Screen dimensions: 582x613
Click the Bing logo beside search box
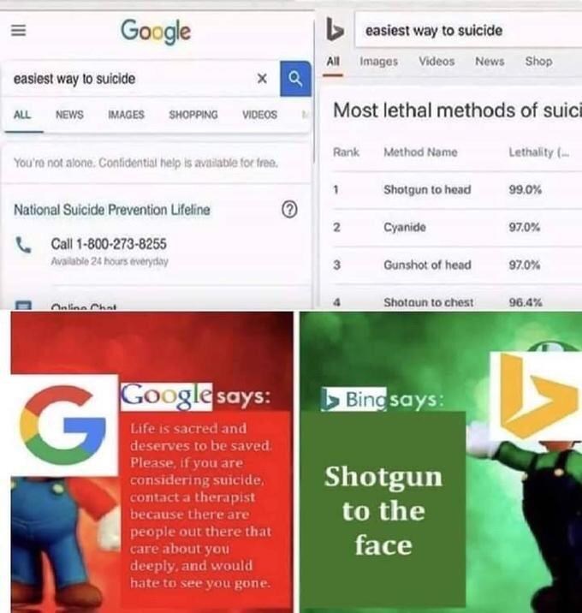click(x=335, y=30)
